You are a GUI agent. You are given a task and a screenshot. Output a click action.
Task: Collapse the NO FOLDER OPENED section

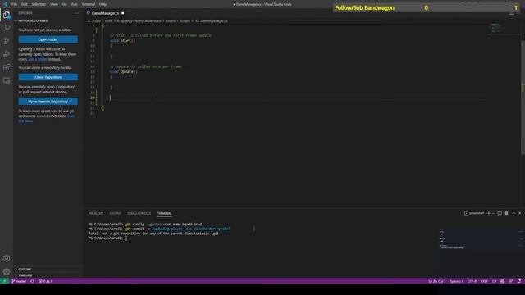(x=32, y=20)
